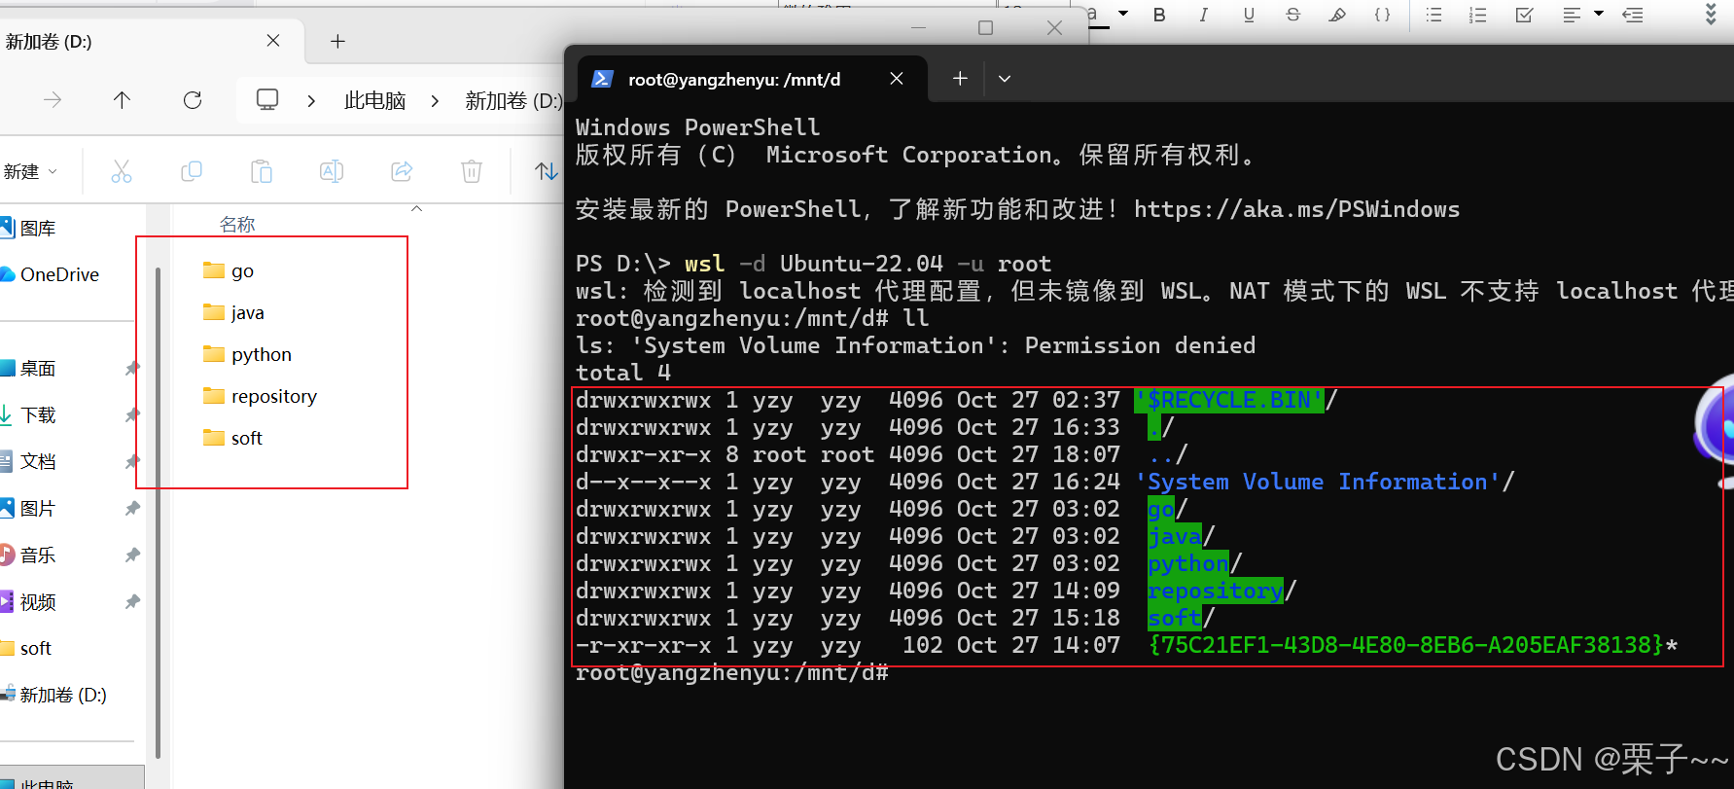This screenshot has height=789, width=1734.
Task: Rename selected item in Explorer toolbar
Action: click(332, 172)
